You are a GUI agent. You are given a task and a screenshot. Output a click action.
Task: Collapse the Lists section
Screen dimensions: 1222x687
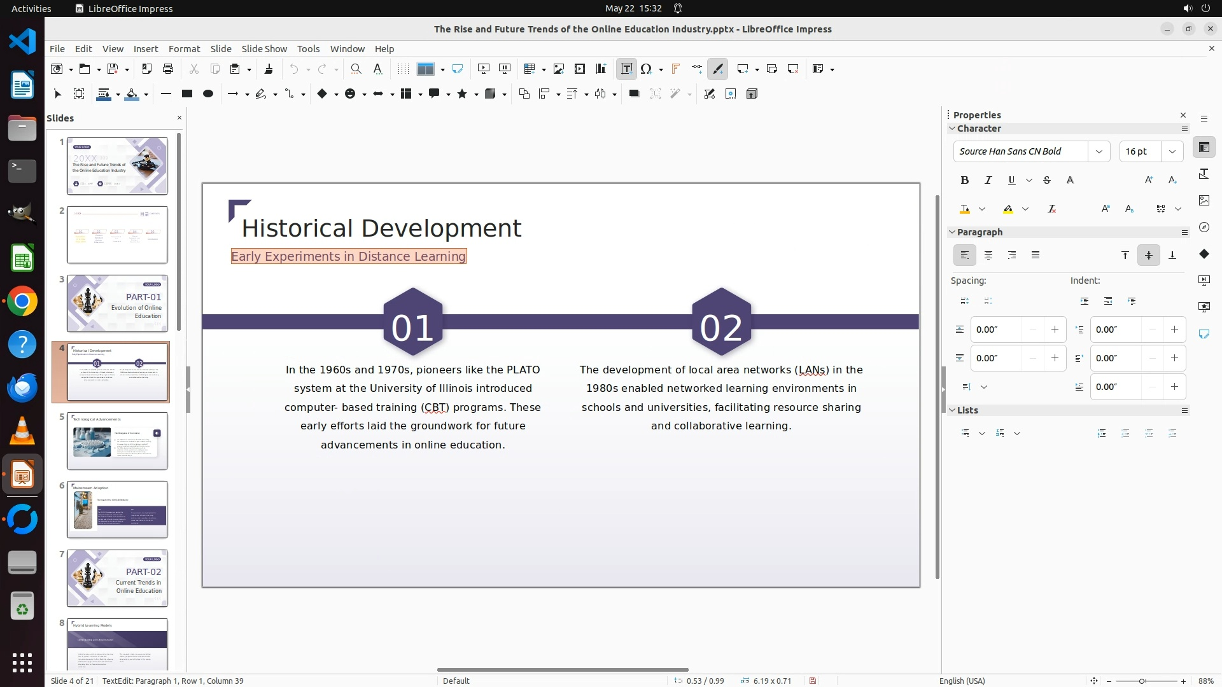pyautogui.click(x=953, y=410)
